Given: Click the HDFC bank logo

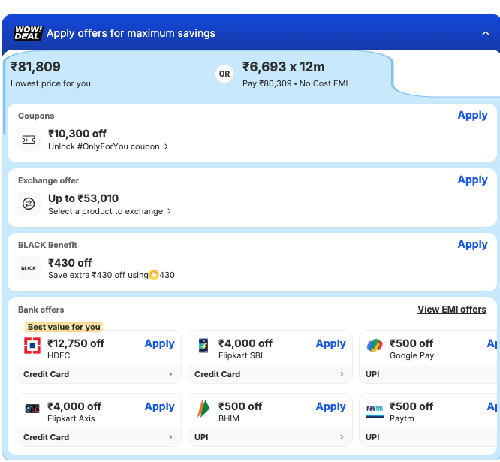Looking at the screenshot, I should point(32,346).
